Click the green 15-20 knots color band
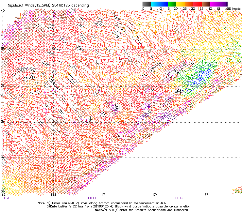The height and width of the screenshot is (212, 242). (x=172, y=4)
